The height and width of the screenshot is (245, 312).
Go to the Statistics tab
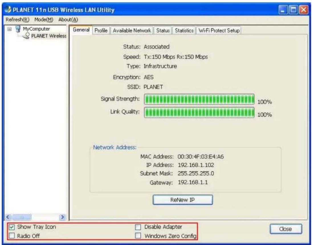tap(184, 30)
